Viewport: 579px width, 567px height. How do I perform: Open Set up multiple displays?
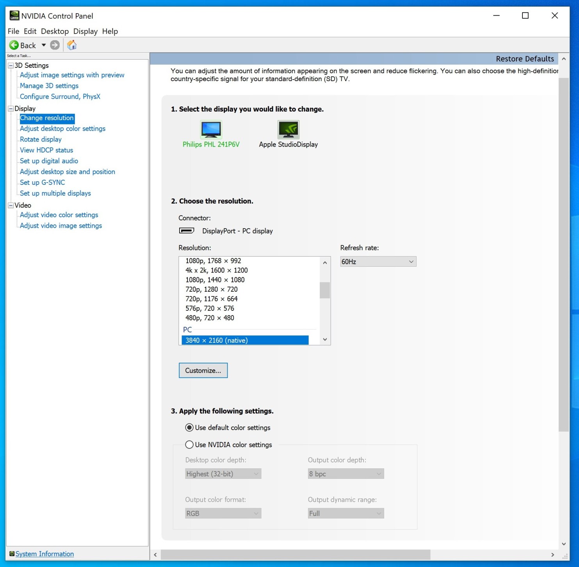click(55, 193)
